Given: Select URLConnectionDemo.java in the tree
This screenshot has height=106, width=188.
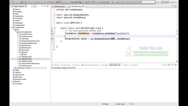Looking at the screenshot, I should (x=30, y=64).
